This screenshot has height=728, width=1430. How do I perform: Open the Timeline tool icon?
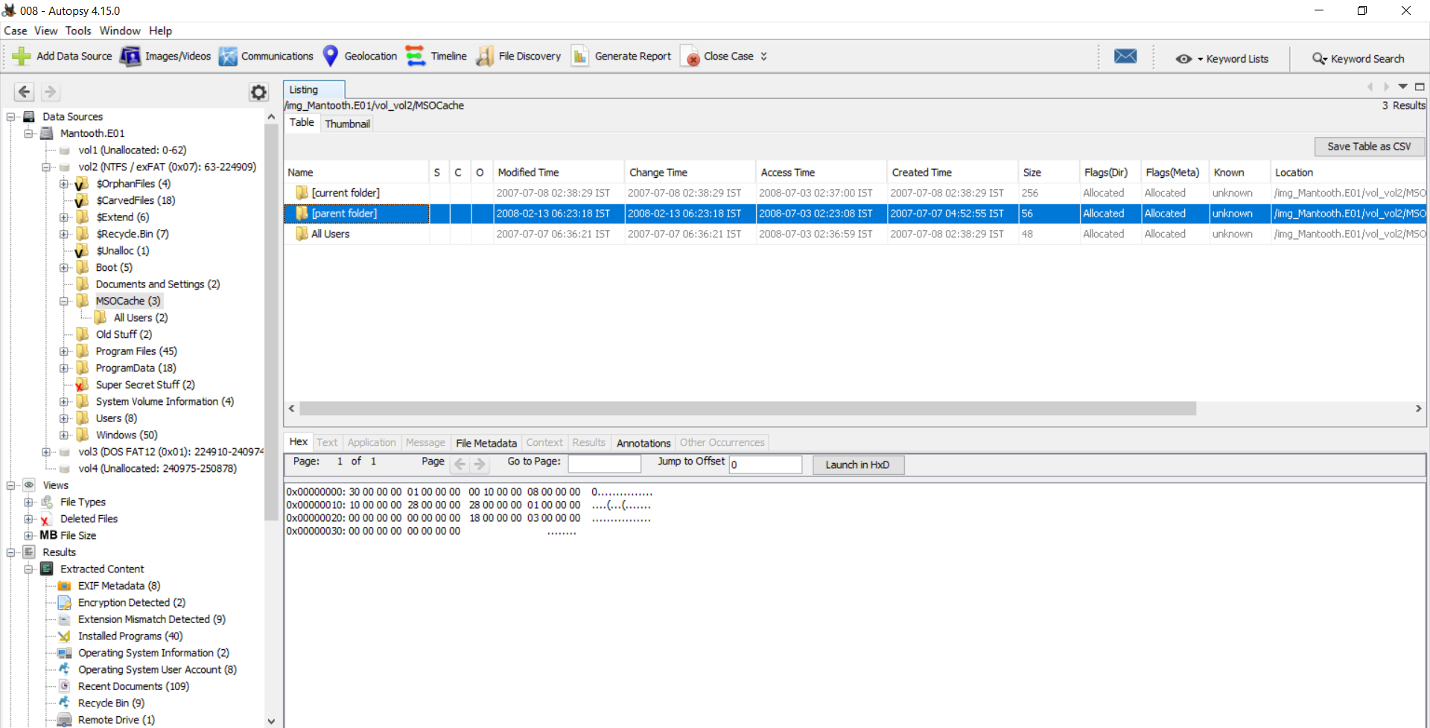click(416, 56)
